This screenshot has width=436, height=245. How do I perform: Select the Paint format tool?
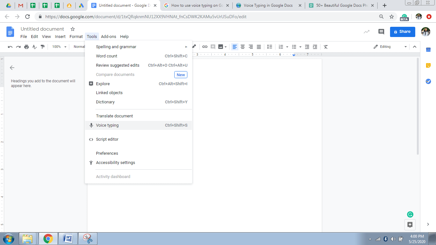tap(42, 47)
